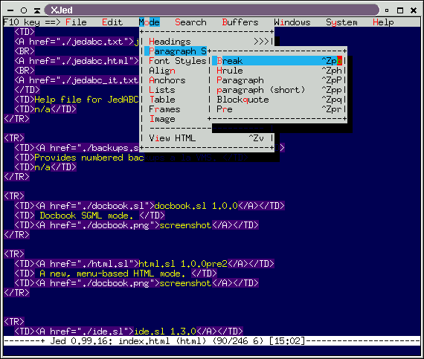Open the Buffers menu
Viewport: 424px width, 359px height.
point(240,22)
